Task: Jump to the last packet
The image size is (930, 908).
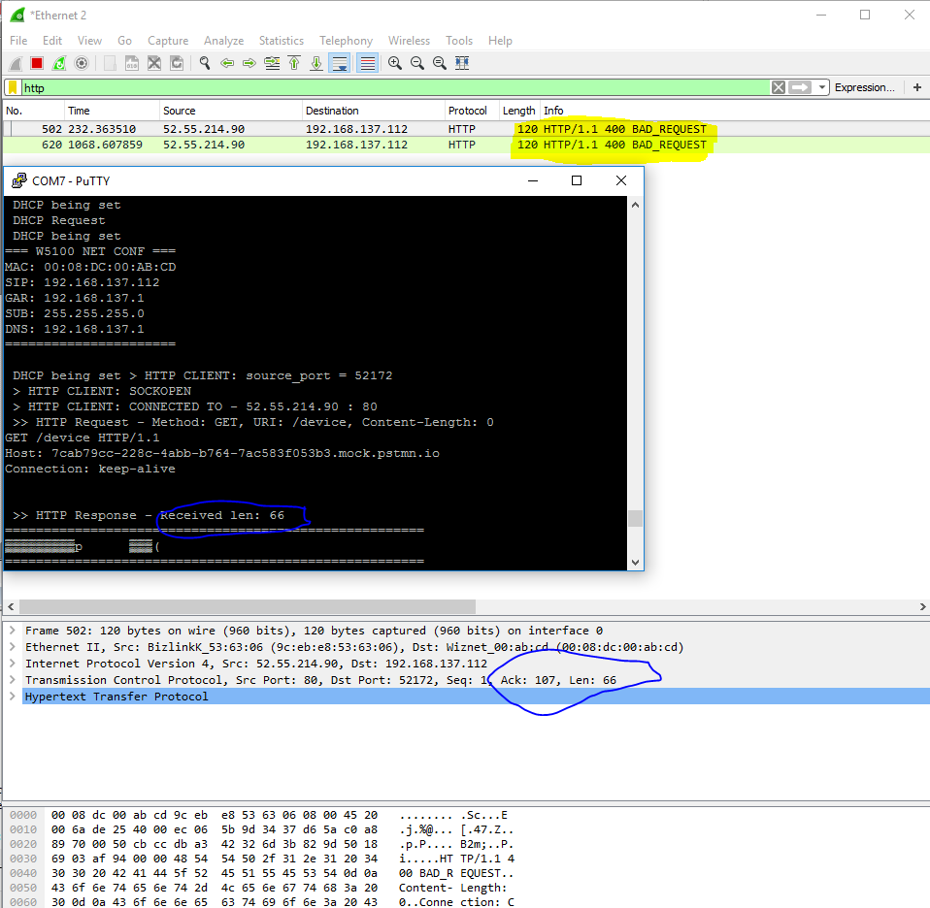Action: point(316,63)
